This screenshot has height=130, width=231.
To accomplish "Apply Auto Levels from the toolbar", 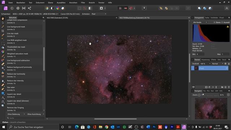I will pyautogui.click(x=47, y=8).
